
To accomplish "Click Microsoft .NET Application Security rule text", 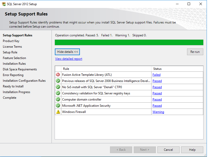I will (x=86, y=106).
